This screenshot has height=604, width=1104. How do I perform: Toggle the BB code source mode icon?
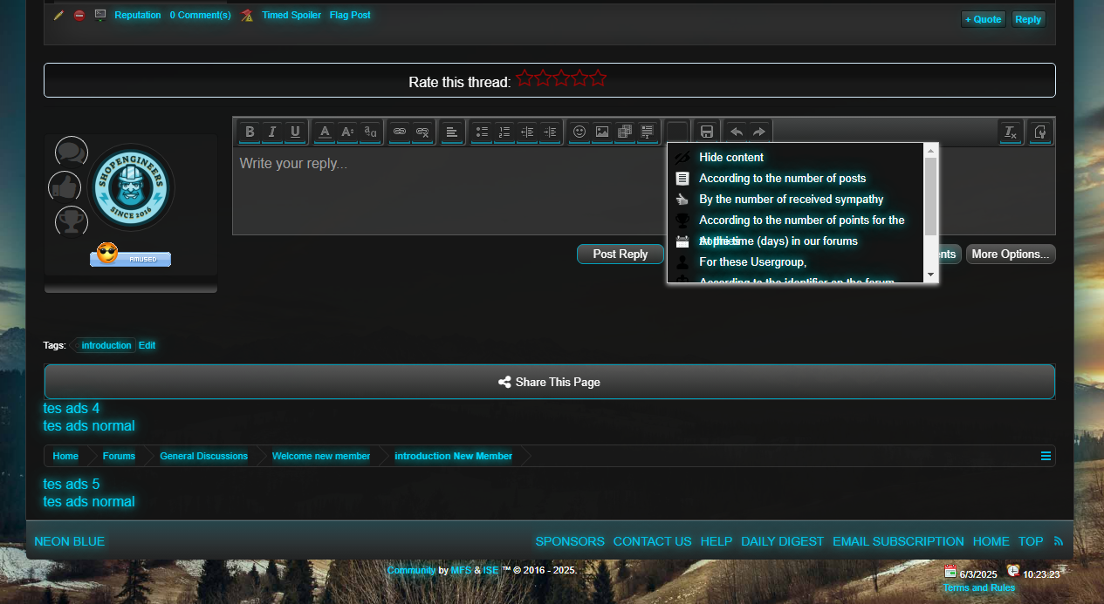tap(1040, 132)
